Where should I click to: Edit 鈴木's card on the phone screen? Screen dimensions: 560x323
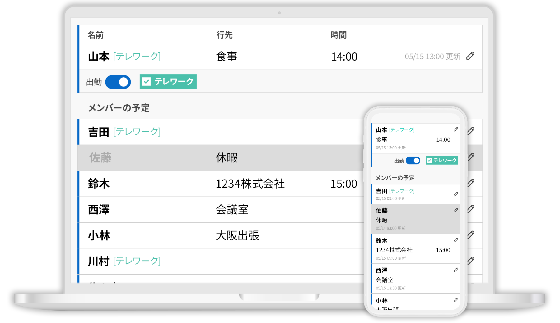(456, 240)
